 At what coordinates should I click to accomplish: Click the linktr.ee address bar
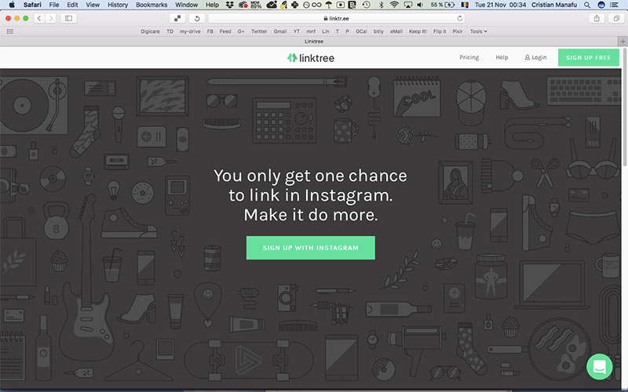[337, 18]
